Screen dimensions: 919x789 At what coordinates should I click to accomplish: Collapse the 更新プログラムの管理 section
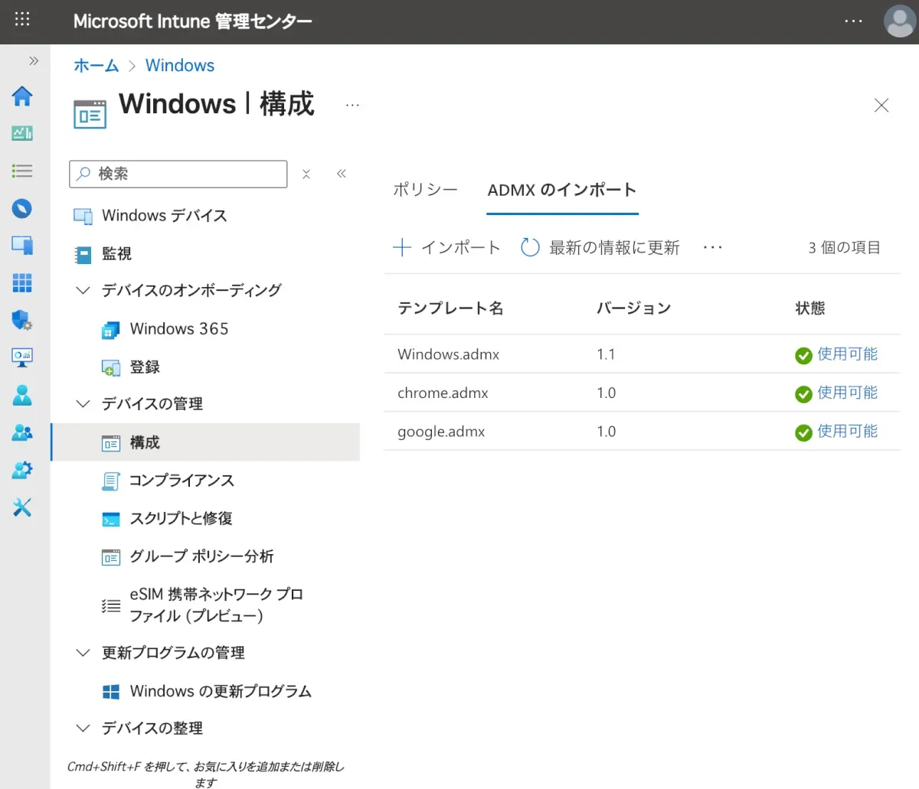coord(83,653)
